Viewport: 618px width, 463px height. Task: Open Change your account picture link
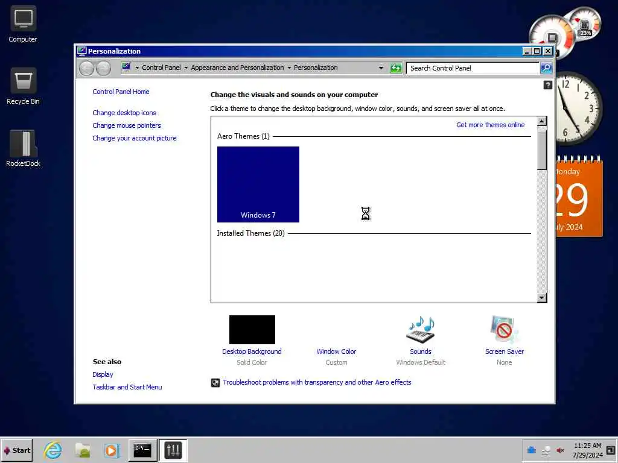tap(135, 138)
